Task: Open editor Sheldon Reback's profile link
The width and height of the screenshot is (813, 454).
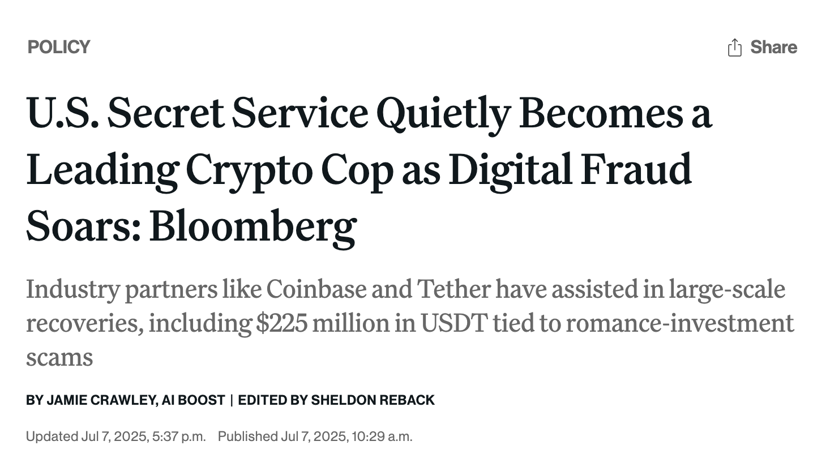Action: point(373,400)
